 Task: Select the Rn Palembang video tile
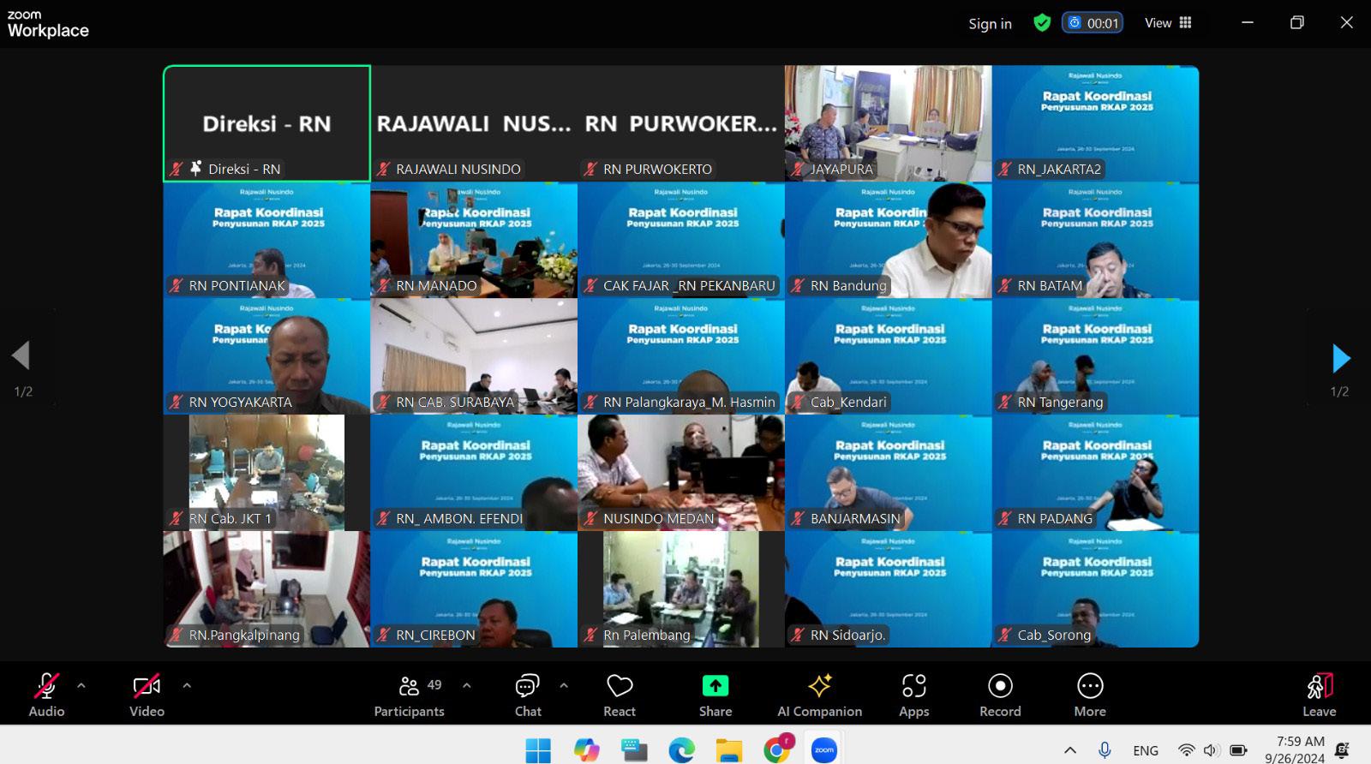click(x=681, y=589)
